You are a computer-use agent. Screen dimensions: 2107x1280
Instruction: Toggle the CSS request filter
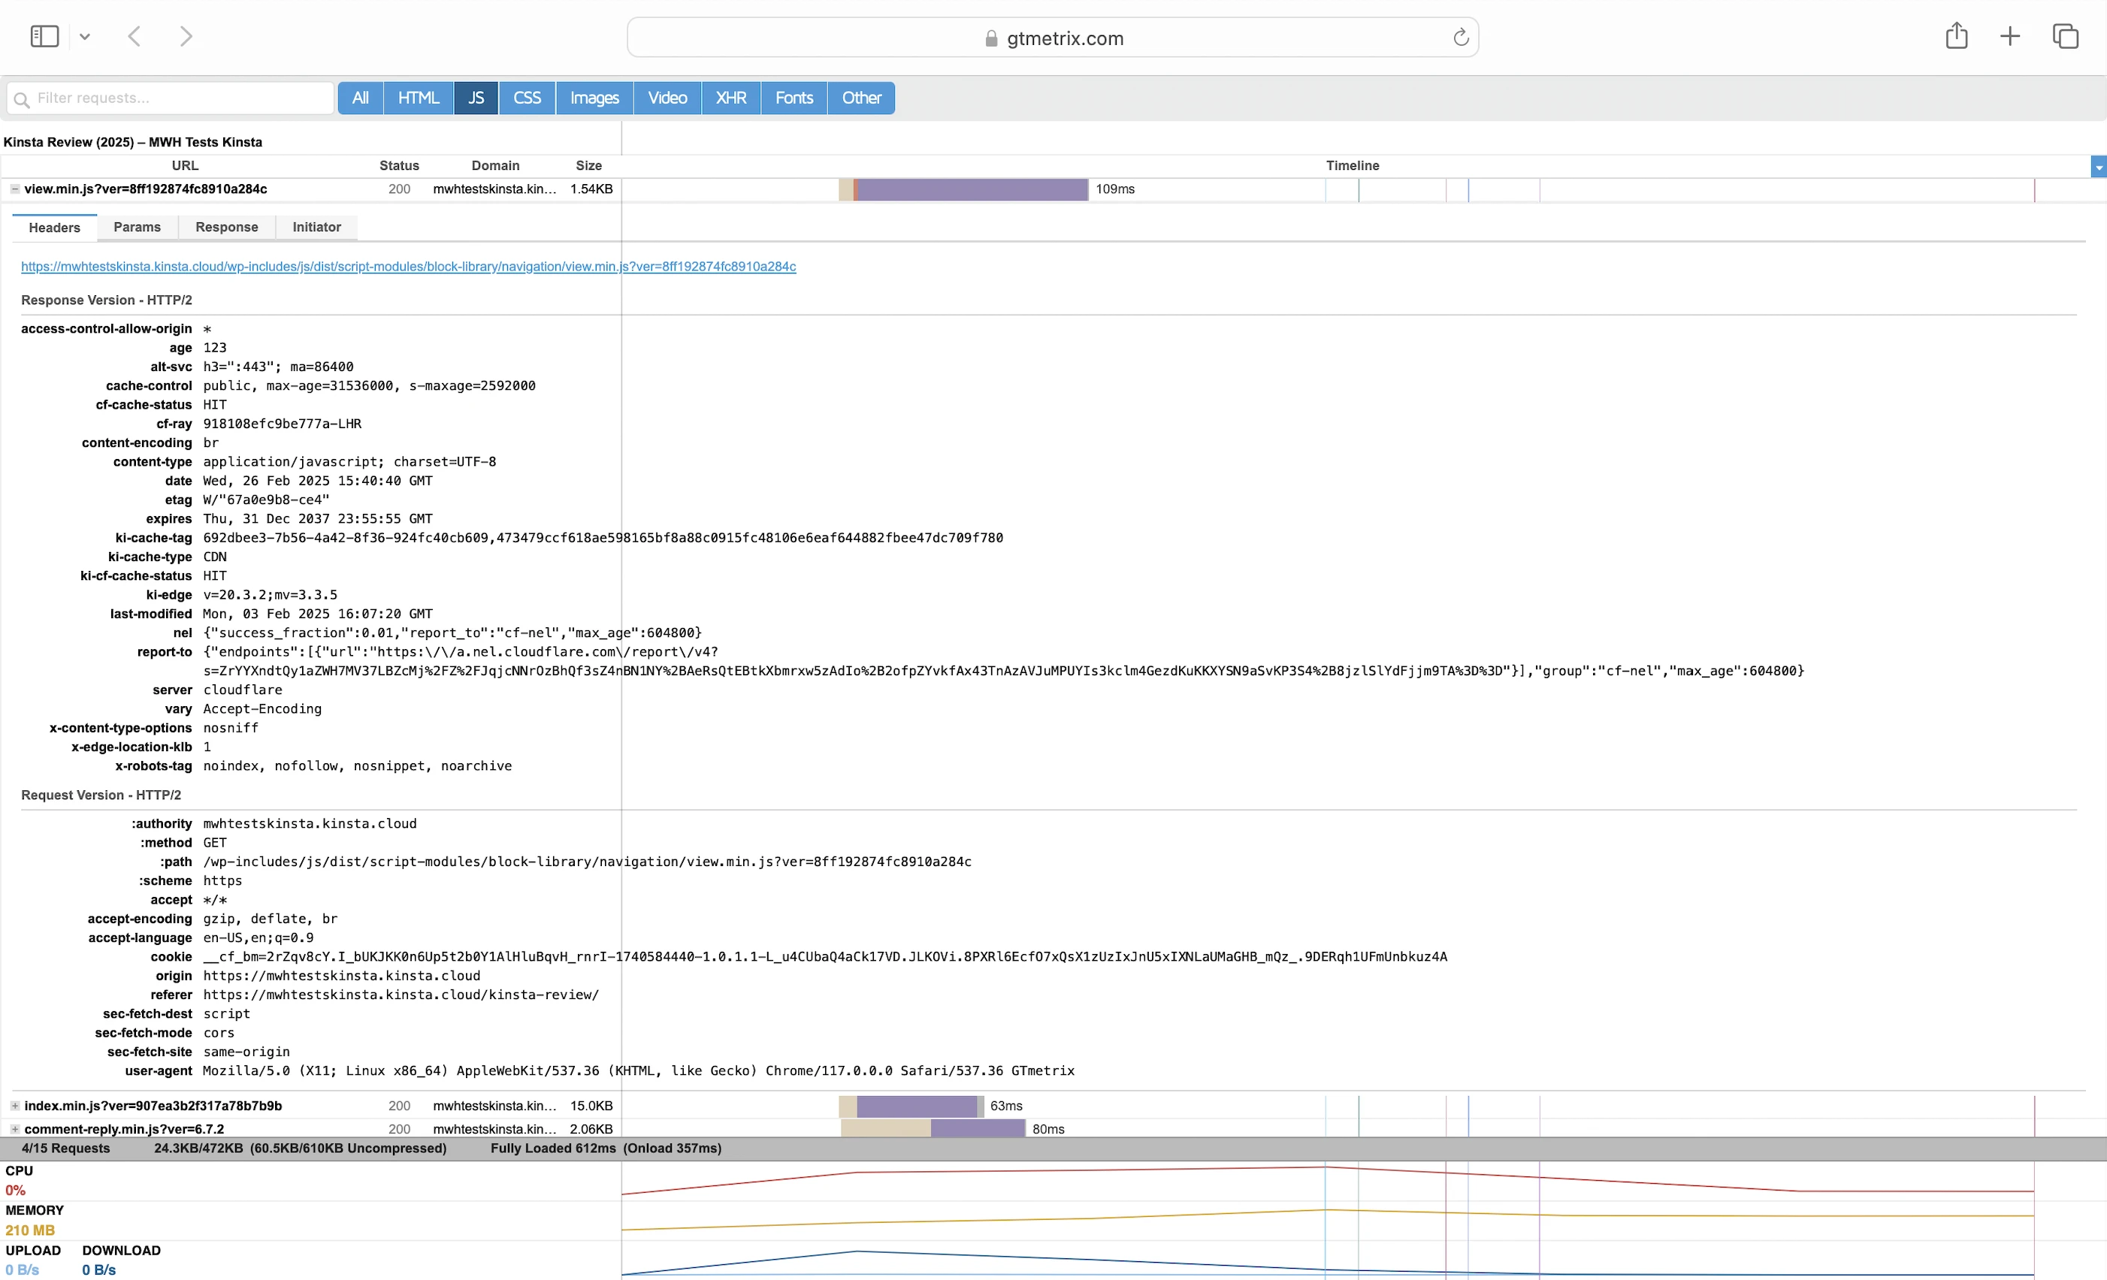tap(527, 98)
